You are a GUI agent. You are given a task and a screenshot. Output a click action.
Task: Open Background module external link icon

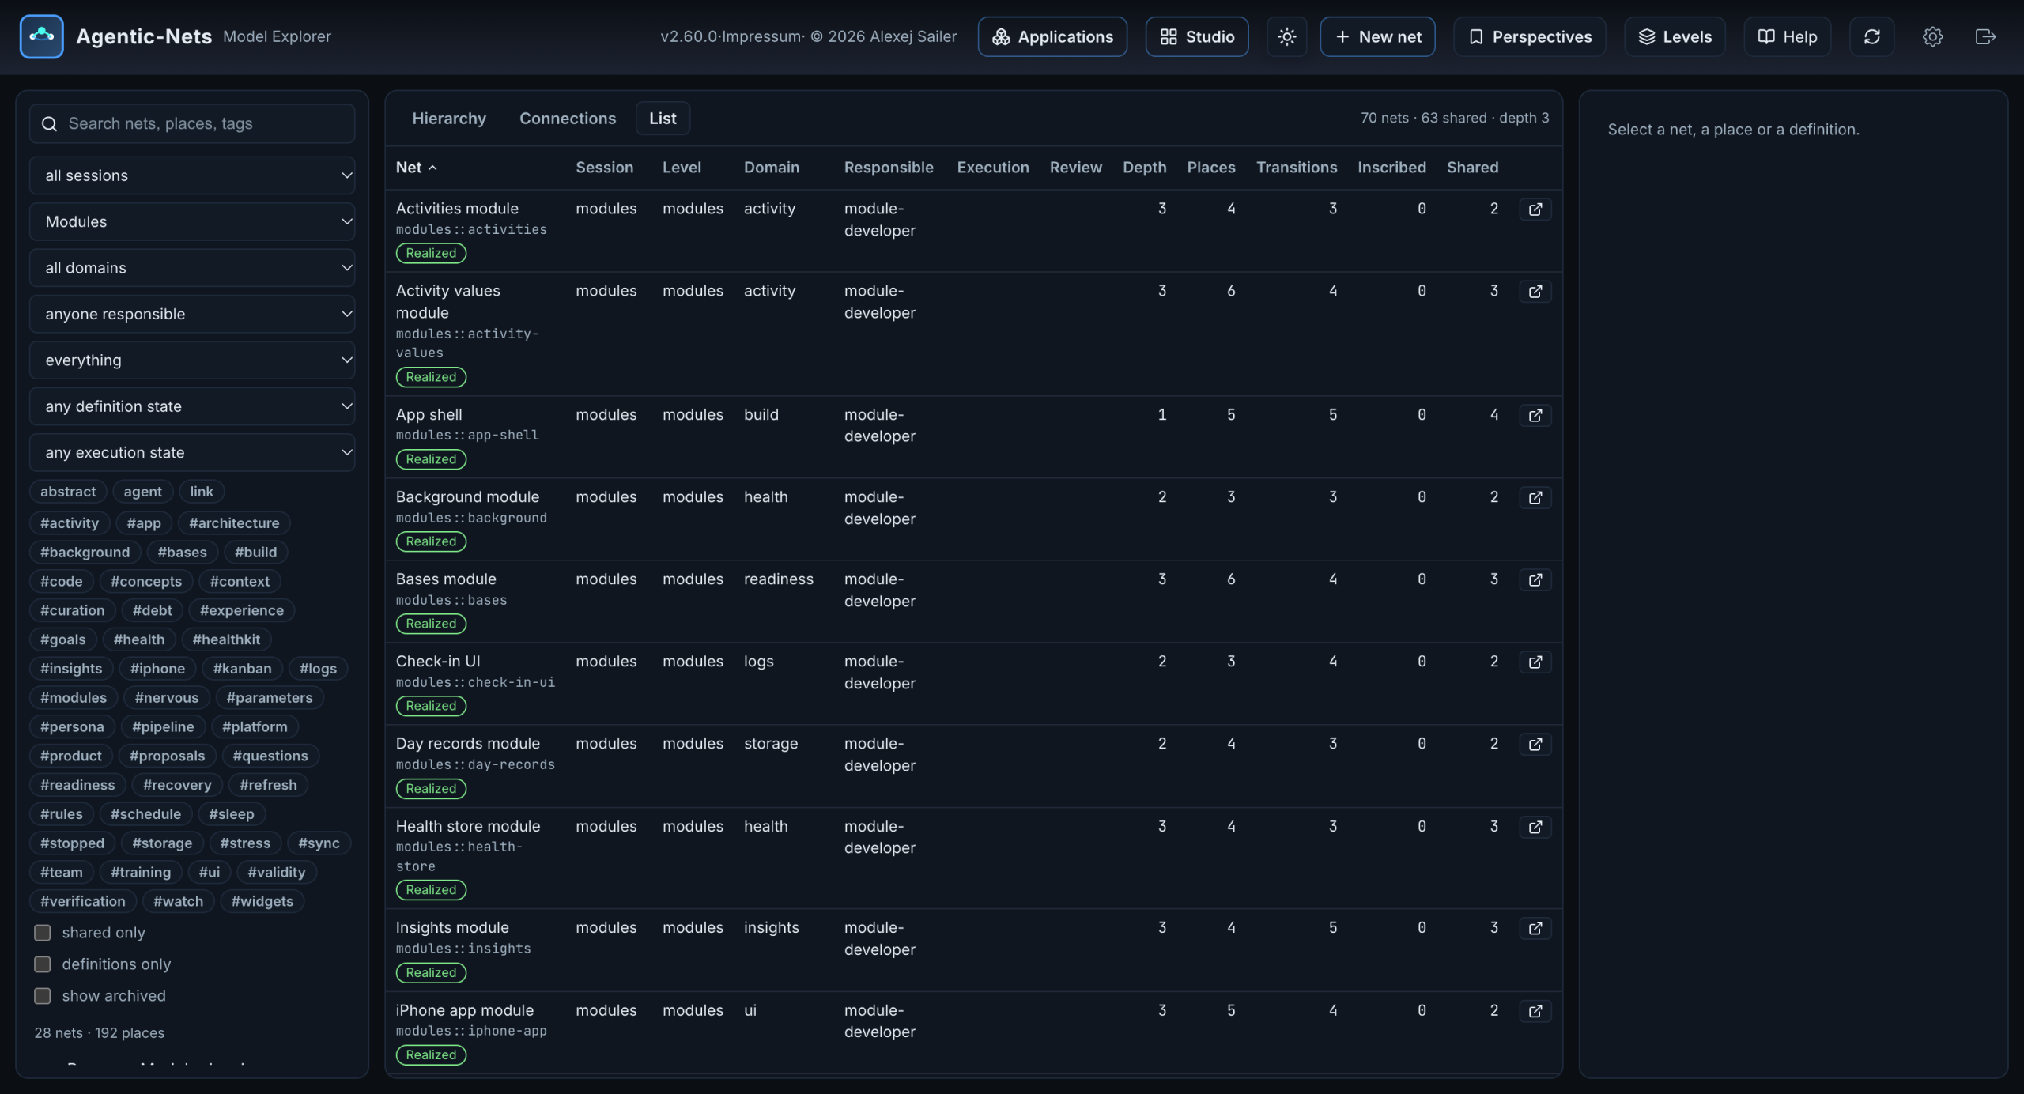1535,497
